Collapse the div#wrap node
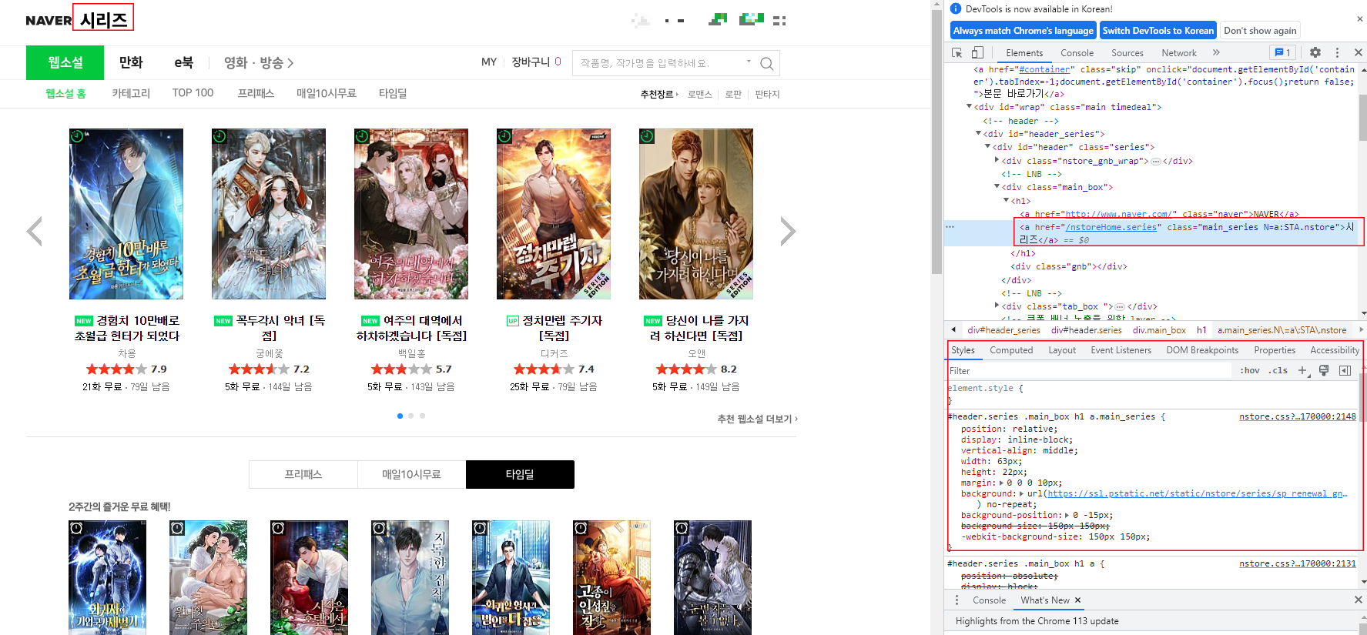Viewport: 1367px width, 635px height. click(969, 107)
